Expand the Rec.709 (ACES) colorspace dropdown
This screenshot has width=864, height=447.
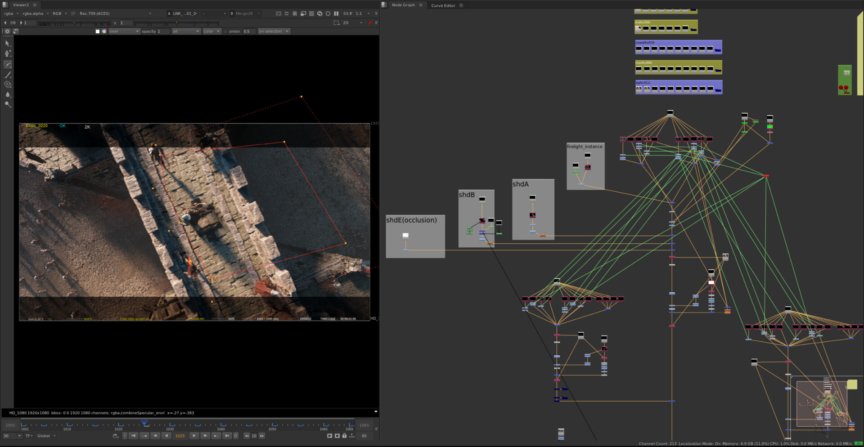click(x=115, y=13)
